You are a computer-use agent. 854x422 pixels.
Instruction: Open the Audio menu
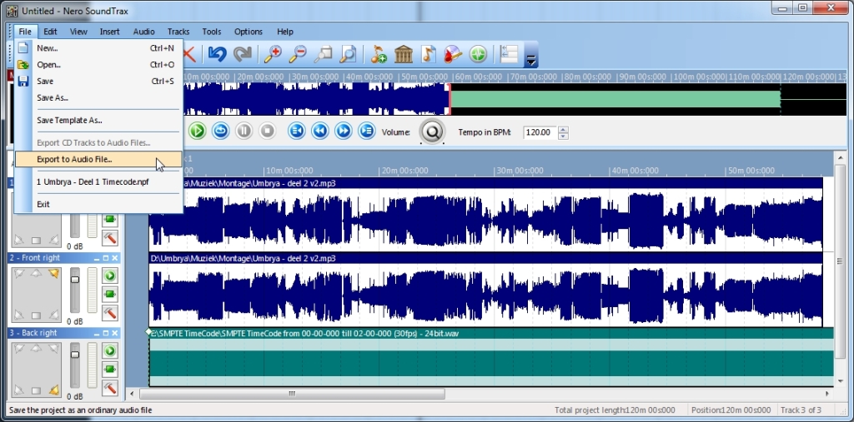[x=143, y=32]
